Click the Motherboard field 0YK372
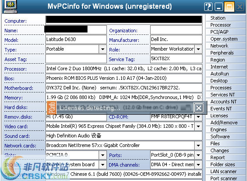Image resolution: width=247 pixels, height=181 pixels. coord(124,88)
